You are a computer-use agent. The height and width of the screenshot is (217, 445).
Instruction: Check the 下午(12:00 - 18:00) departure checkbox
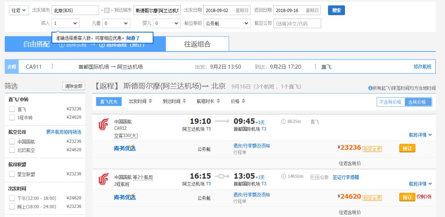12,198
